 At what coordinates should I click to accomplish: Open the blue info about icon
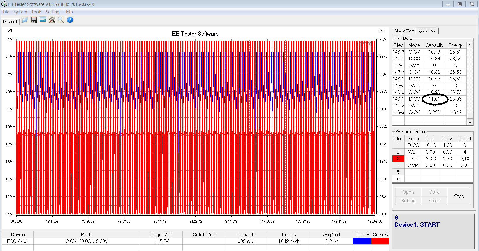tap(70, 20)
